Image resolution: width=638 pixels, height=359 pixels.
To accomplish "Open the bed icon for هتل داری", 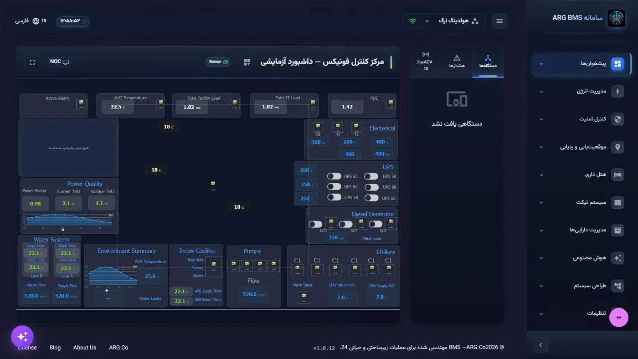I will click(x=617, y=174).
